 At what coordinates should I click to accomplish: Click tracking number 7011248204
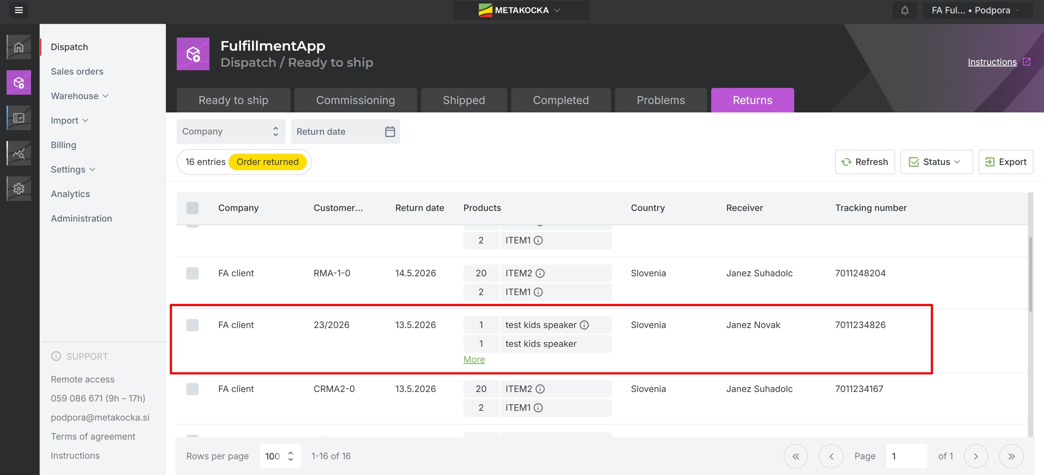point(860,273)
